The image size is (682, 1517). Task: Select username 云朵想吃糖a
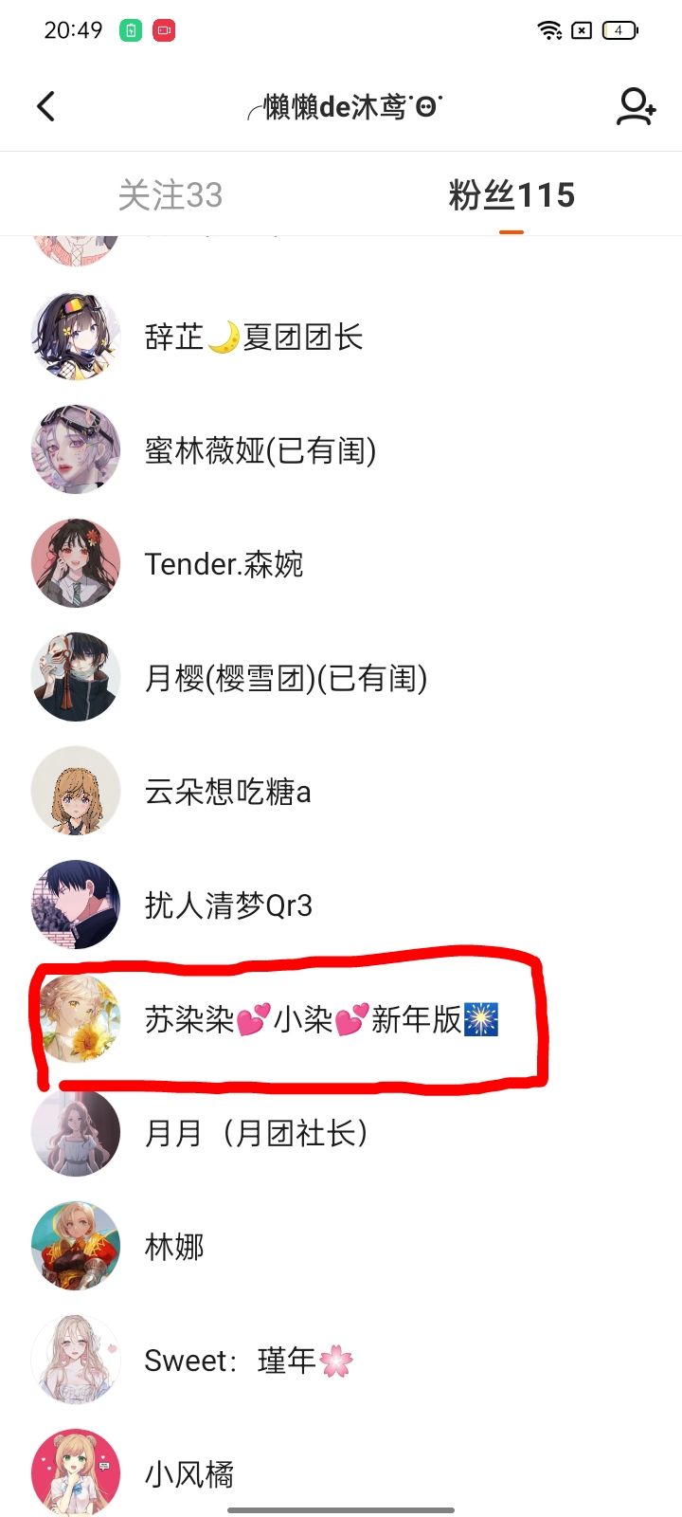click(x=227, y=792)
